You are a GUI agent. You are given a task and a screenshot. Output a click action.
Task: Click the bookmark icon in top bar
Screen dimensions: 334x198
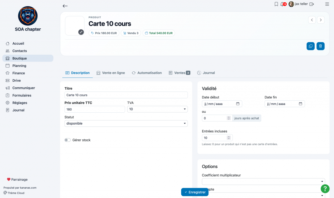(276, 4)
